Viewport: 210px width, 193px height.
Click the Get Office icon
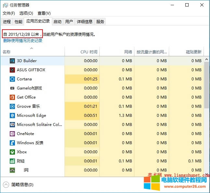coord(12,97)
